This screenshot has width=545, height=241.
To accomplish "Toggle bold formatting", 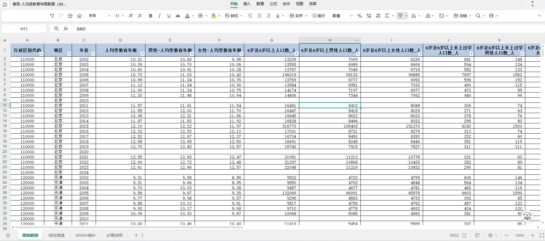I will (151, 16).
